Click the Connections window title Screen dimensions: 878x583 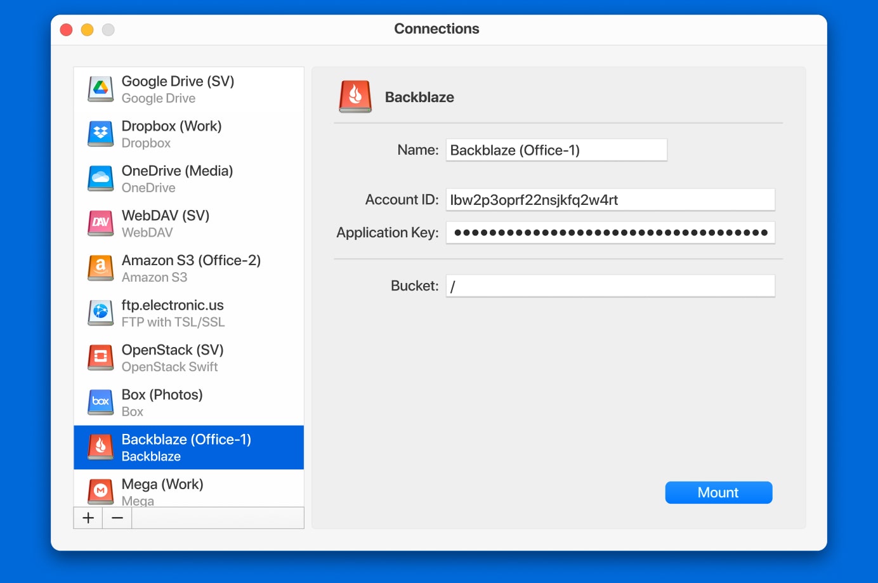(436, 29)
